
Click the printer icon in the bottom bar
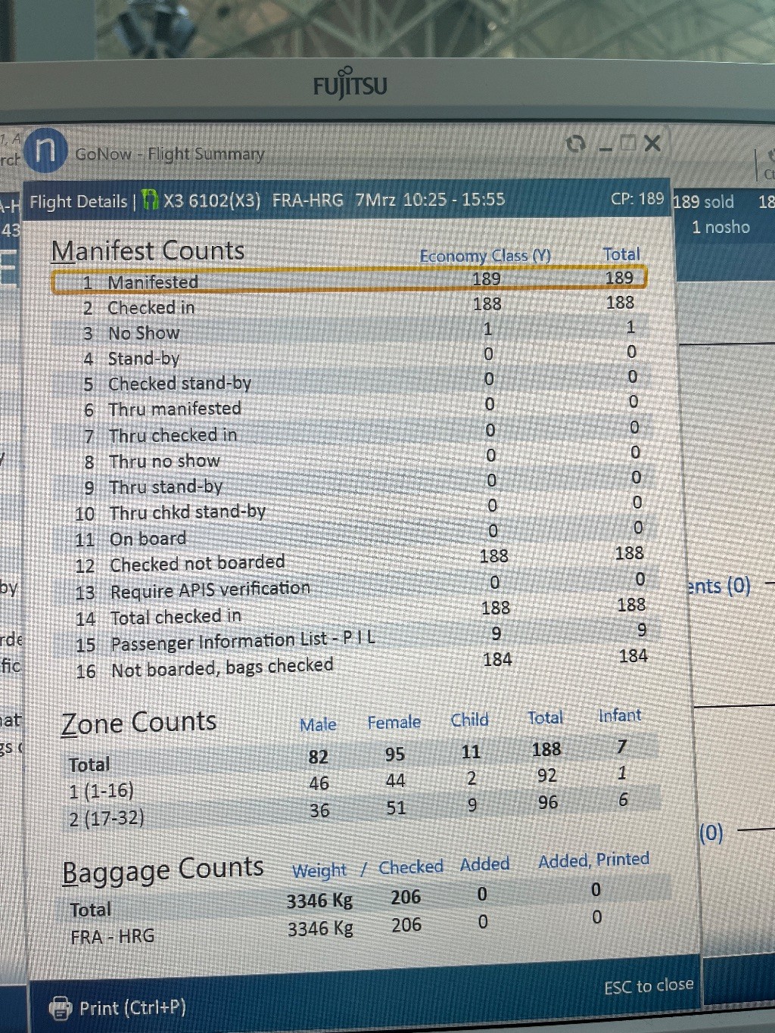tap(60, 1007)
